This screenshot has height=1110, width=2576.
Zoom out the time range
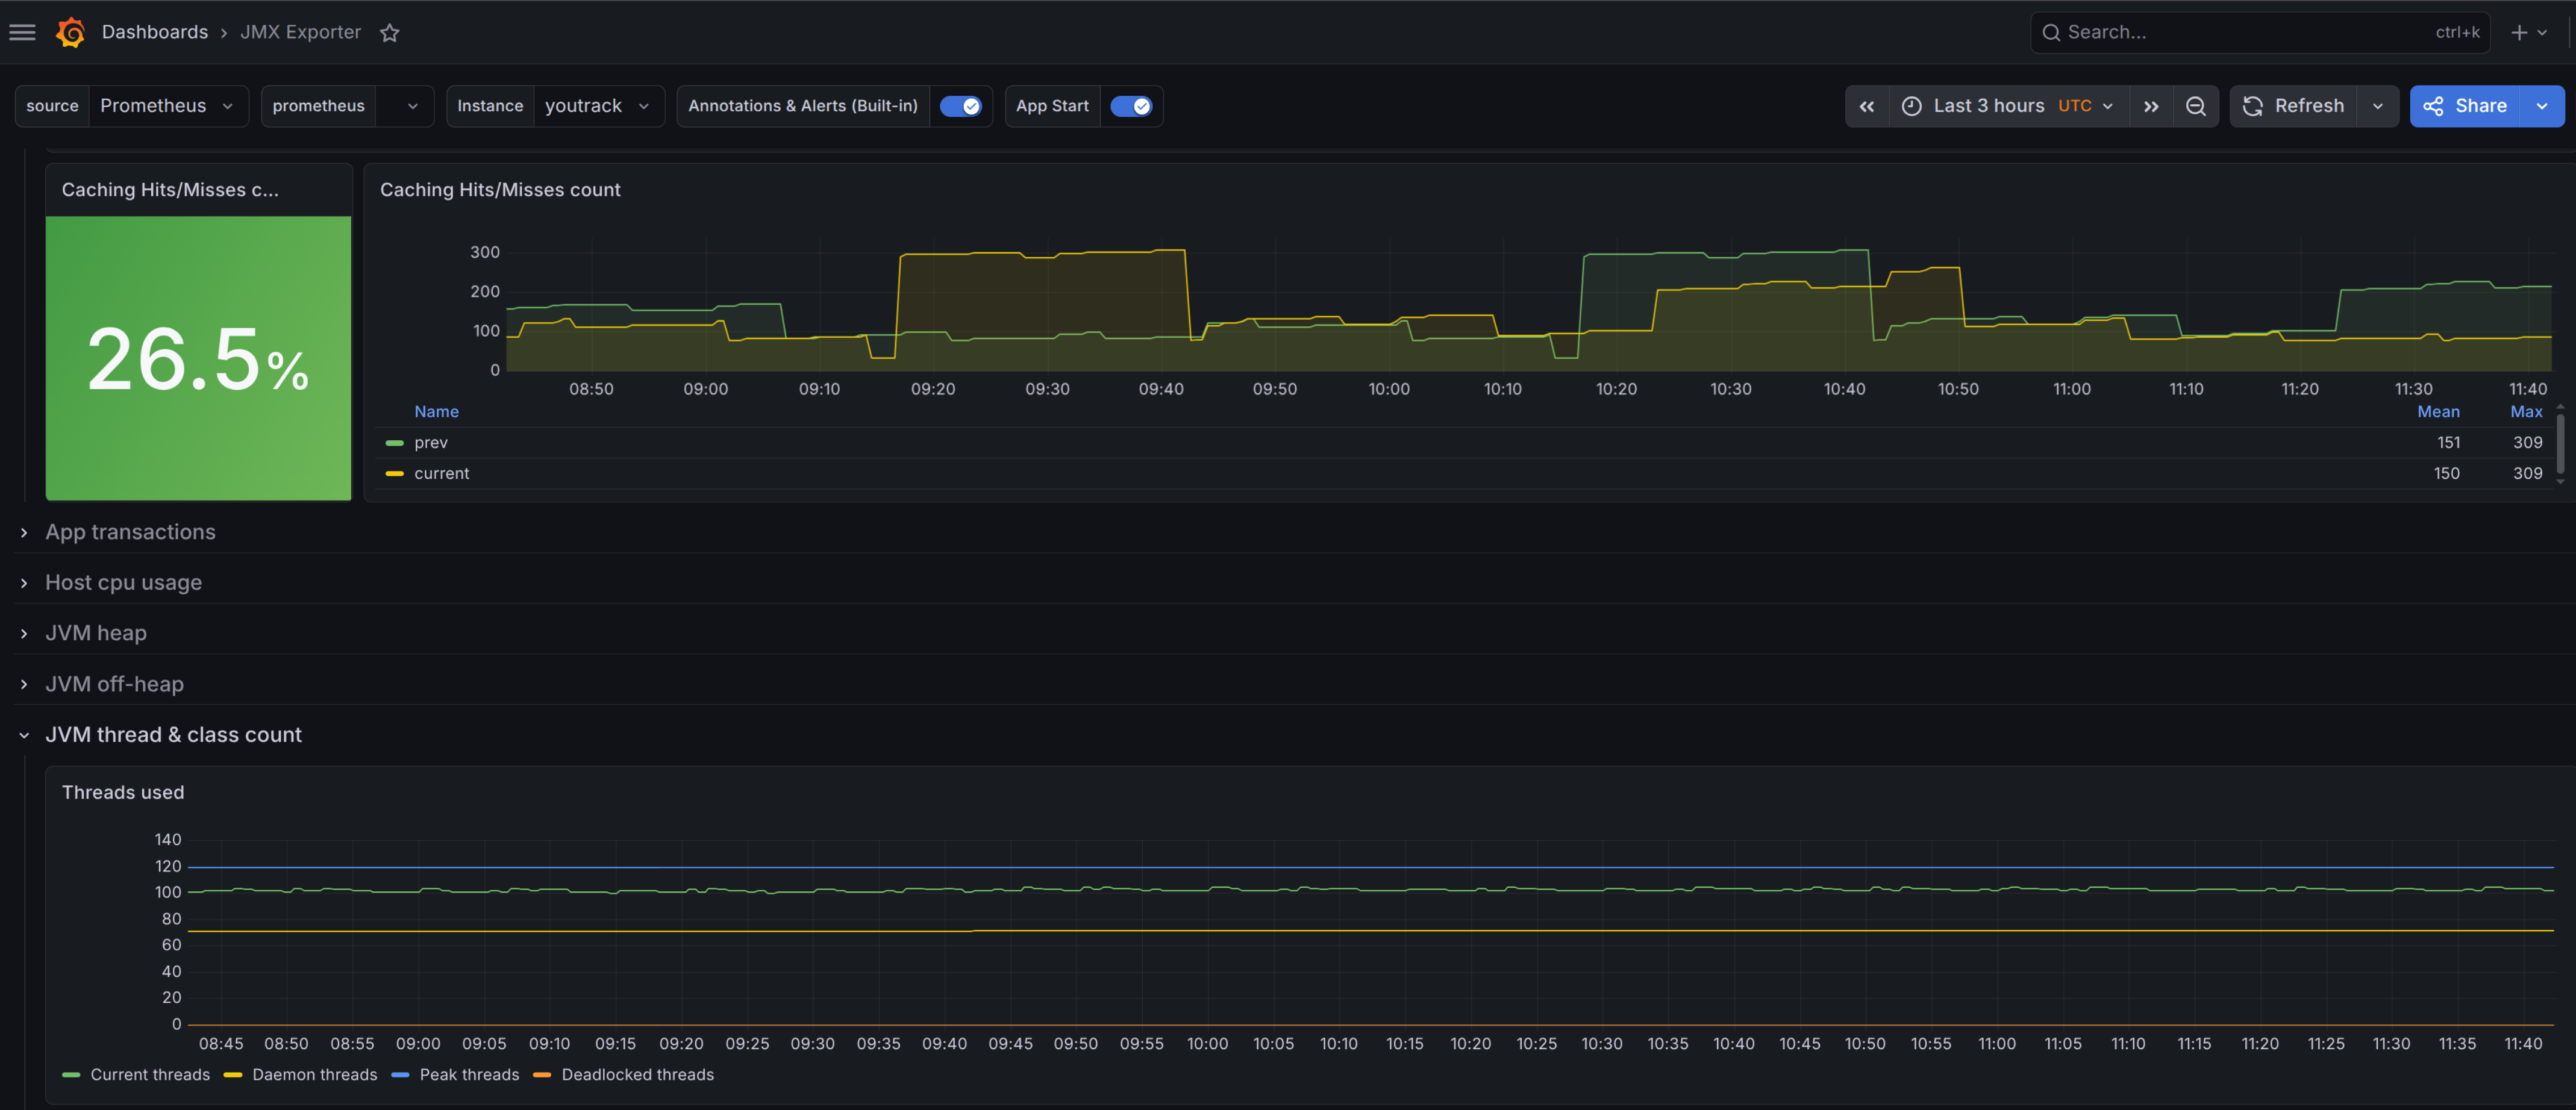point(2195,106)
